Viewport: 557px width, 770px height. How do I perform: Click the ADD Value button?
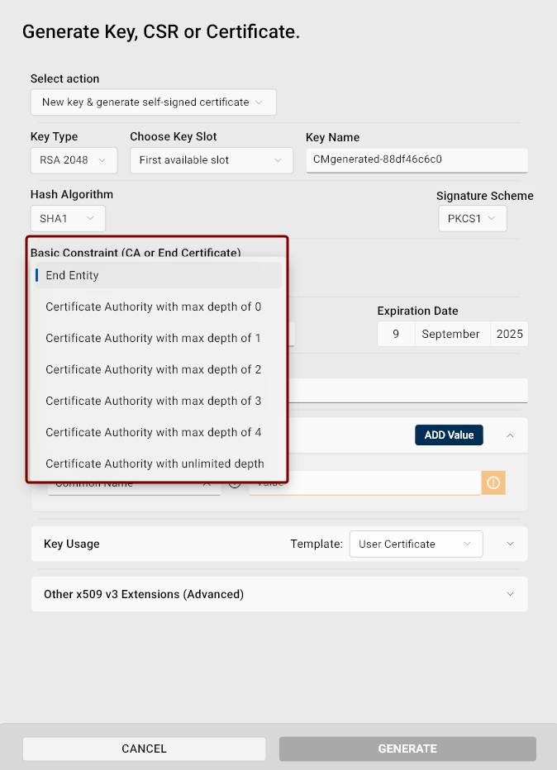click(x=449, y=435)
